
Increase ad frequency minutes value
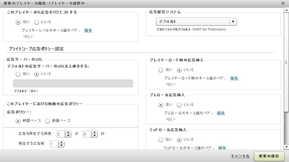tap(68, 132)
